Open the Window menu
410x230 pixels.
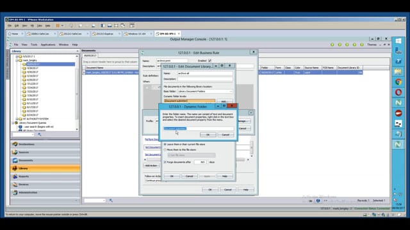(63, 45)
